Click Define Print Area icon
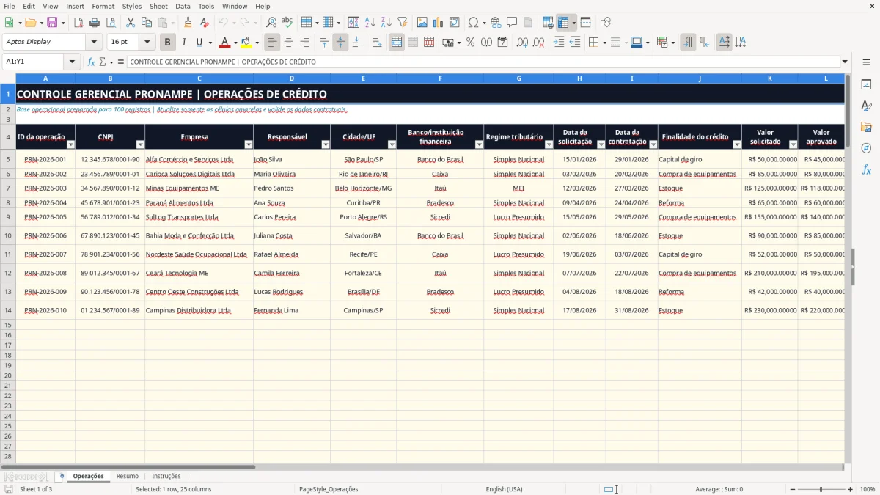 coord(548,23)
